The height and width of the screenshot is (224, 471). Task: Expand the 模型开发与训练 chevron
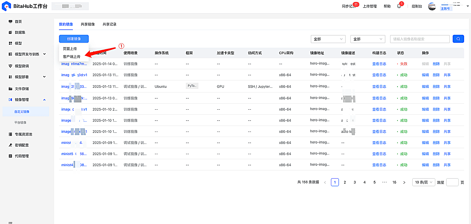pyautogui.click(x=44, y=54)
